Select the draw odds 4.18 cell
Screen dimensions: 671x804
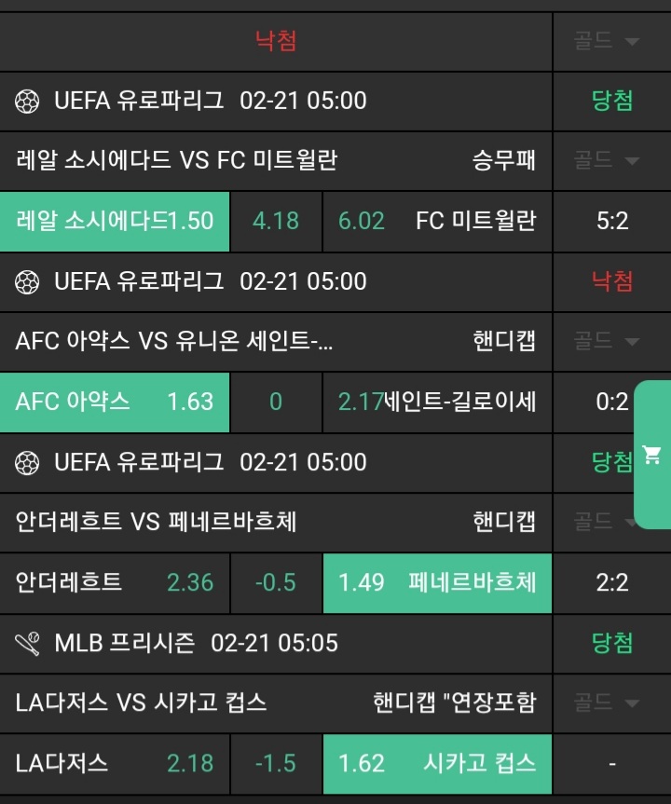(276, 221)
